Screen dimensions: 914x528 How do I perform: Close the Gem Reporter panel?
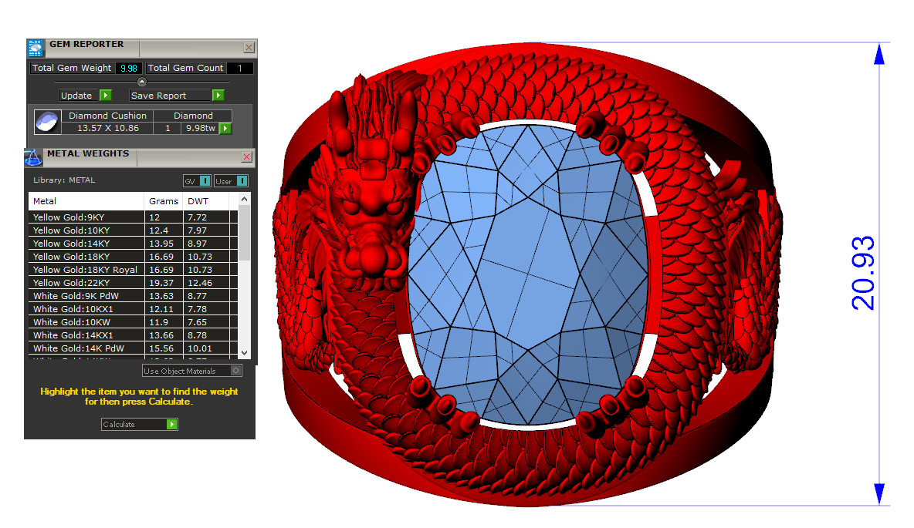coord(249,48)
